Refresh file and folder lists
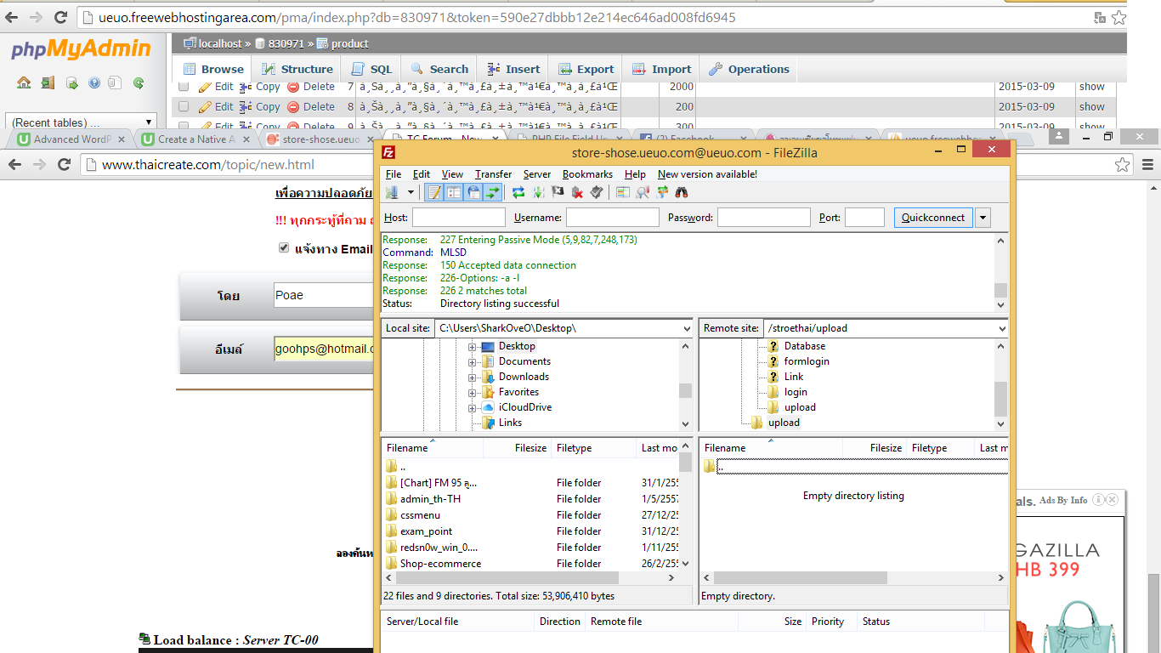Viewport: 1161px width, 653px height. (518, 193)
